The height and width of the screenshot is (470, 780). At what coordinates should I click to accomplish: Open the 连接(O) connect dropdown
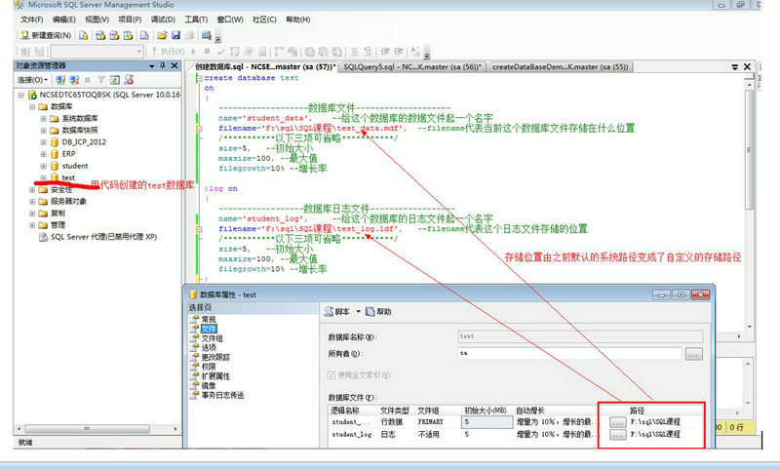tap(32, 80)
